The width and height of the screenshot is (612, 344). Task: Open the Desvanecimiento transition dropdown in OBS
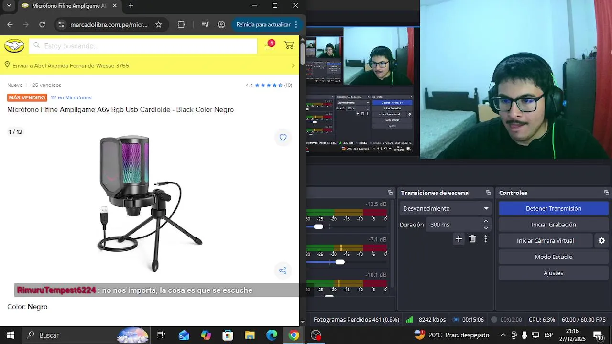(x=445, y=208)
